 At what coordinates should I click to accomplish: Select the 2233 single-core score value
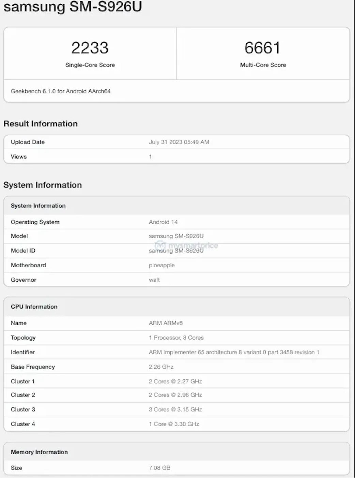point(90,48)
